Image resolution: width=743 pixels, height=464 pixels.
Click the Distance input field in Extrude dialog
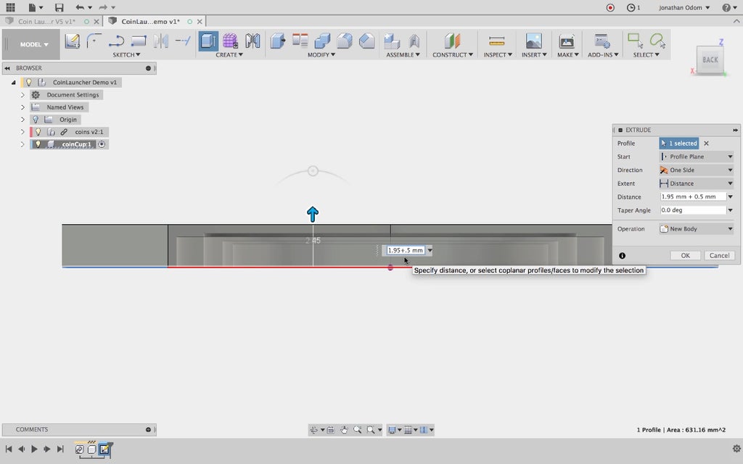tap(693, 196)
